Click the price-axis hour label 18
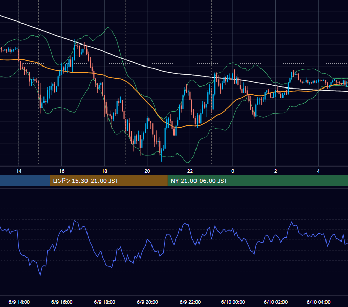This screenshot has width=348, height=307. tap(104, 171)
